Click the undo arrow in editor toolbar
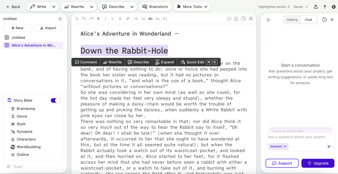Image resolution: width=338 pixels, height=174 pixels. (84, 19)
